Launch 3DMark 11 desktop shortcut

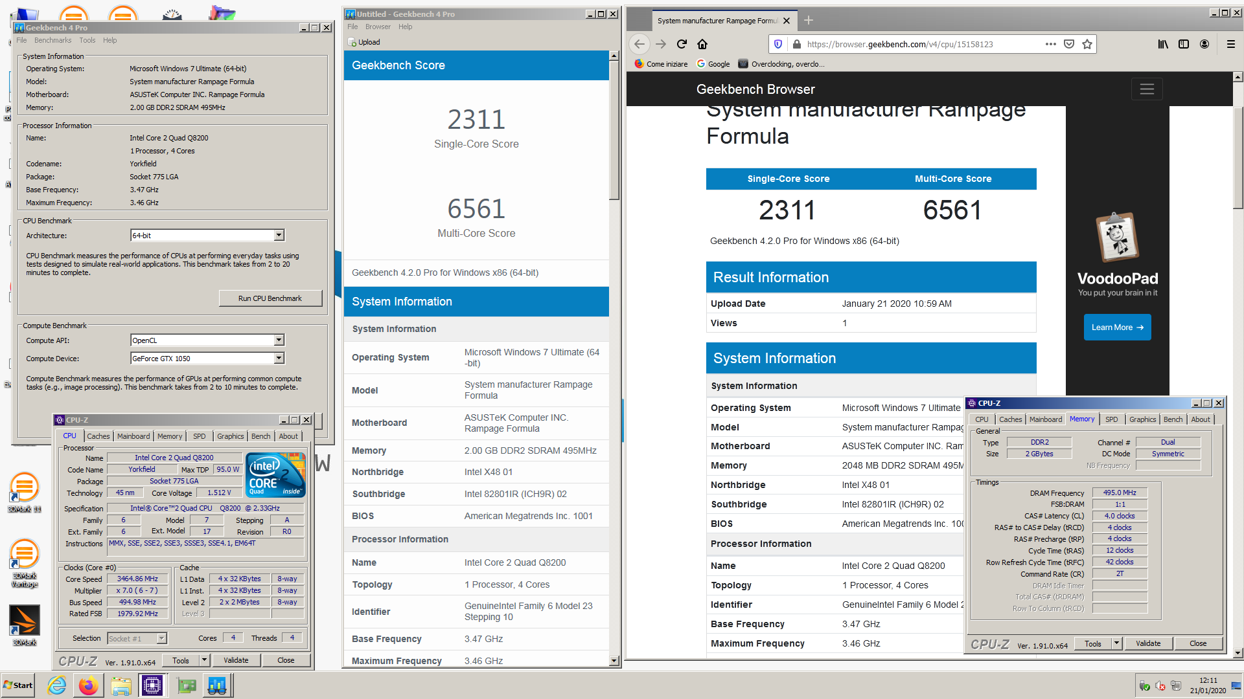pos(24,493)
